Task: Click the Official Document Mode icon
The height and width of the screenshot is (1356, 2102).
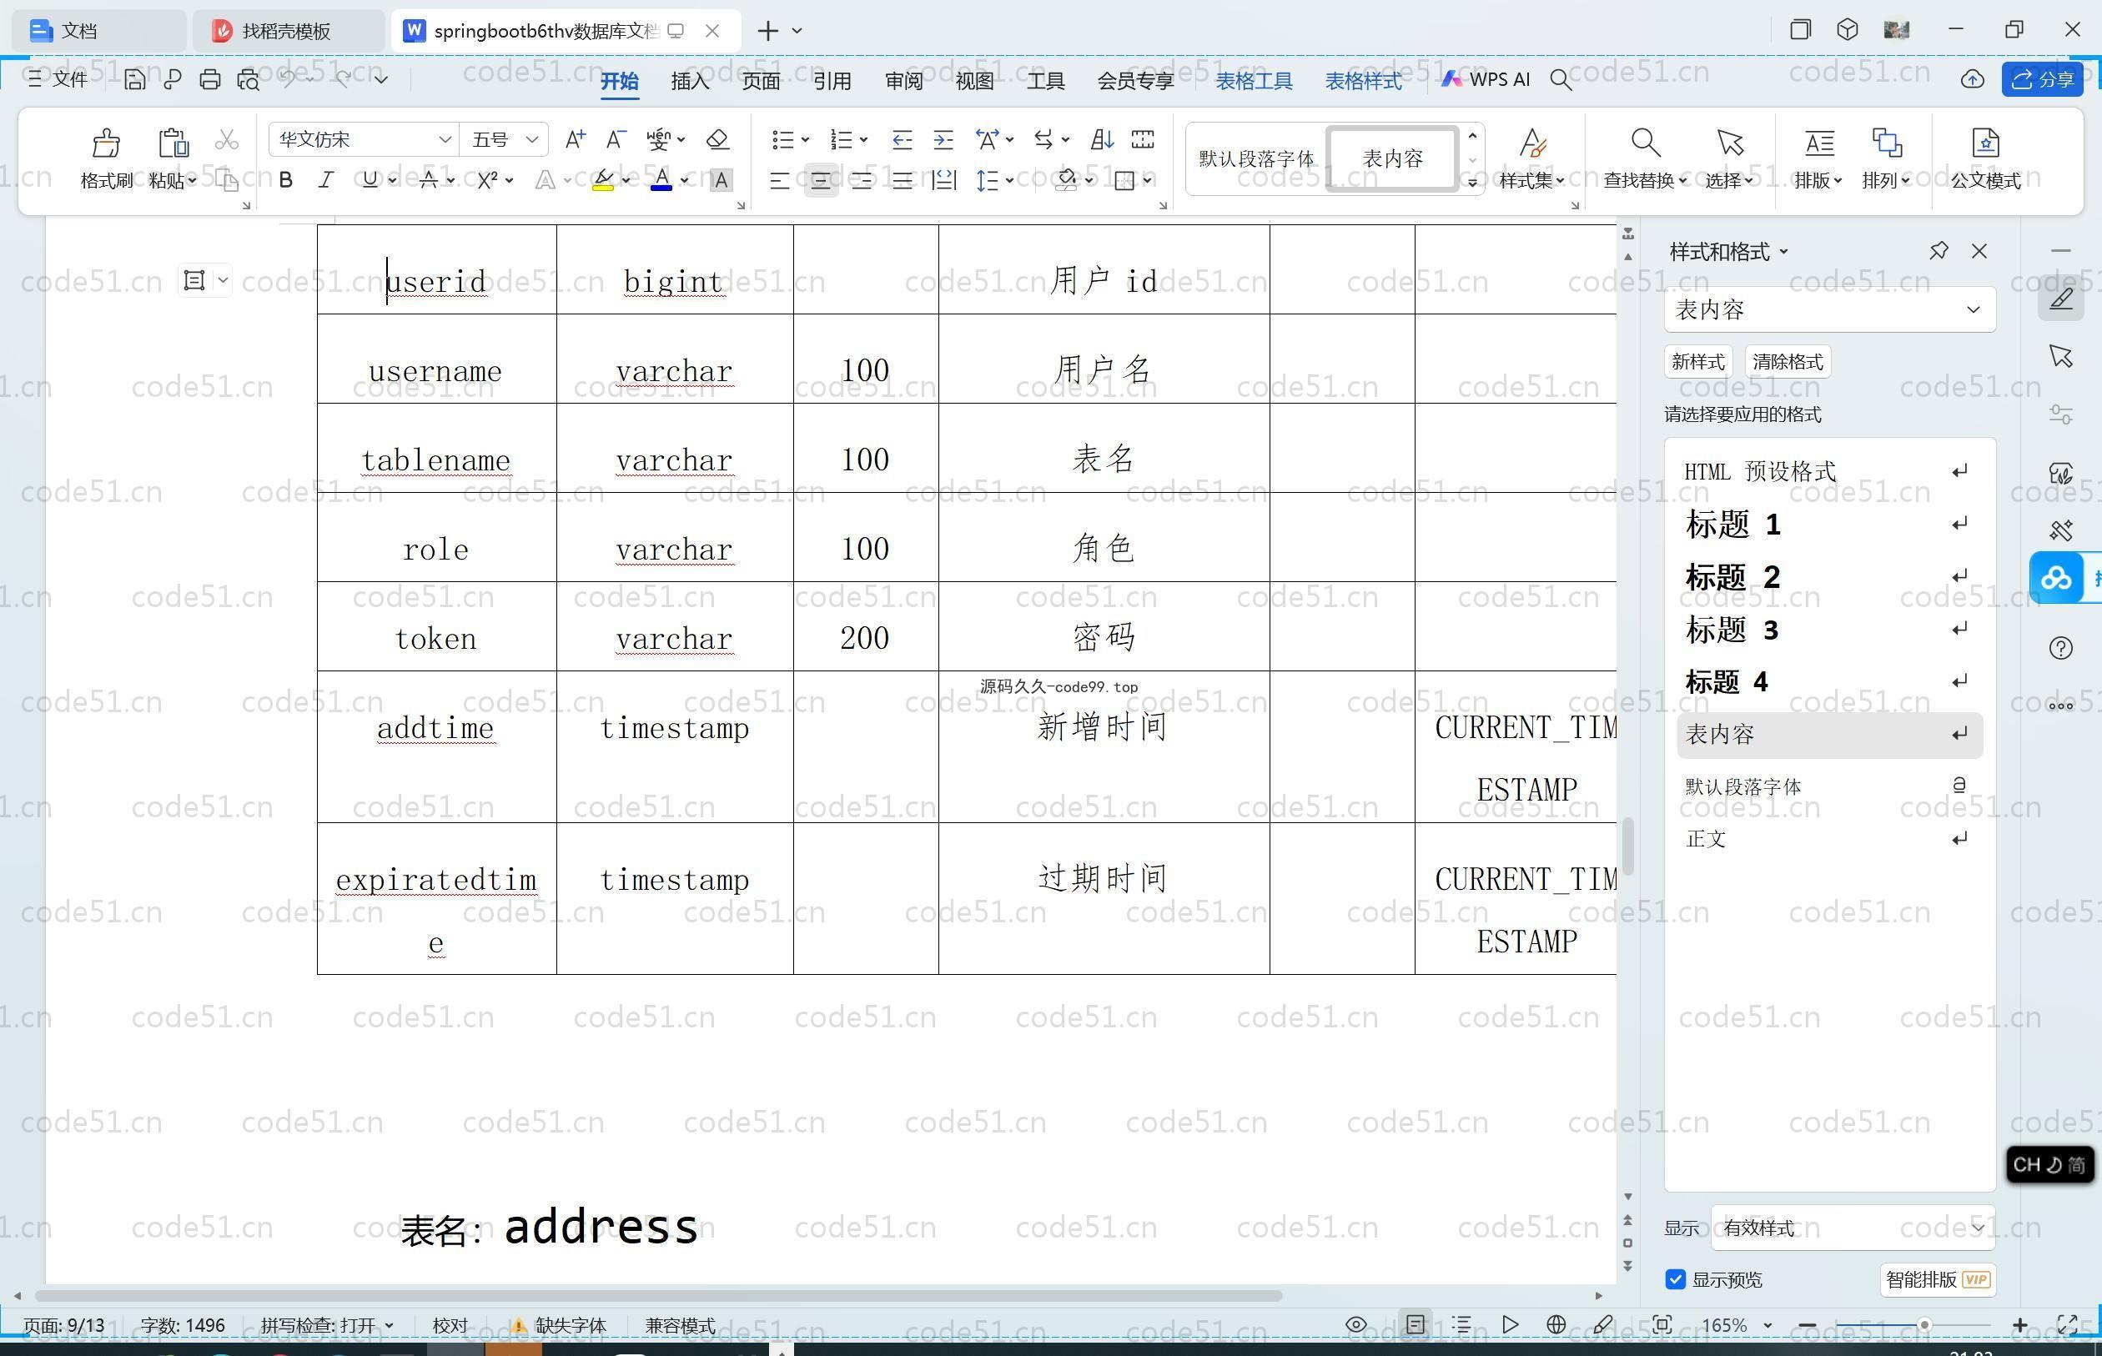Action: [1985, 142]
